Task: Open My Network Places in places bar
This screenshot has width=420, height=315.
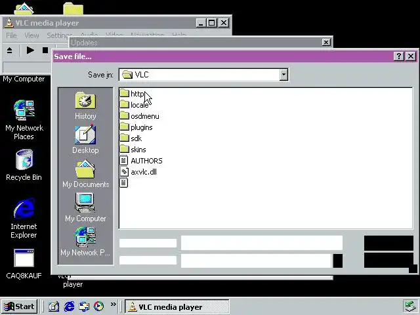Action: coord(85,241)
